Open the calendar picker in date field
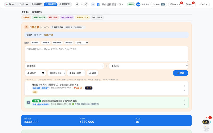 [x=43, y=73]
